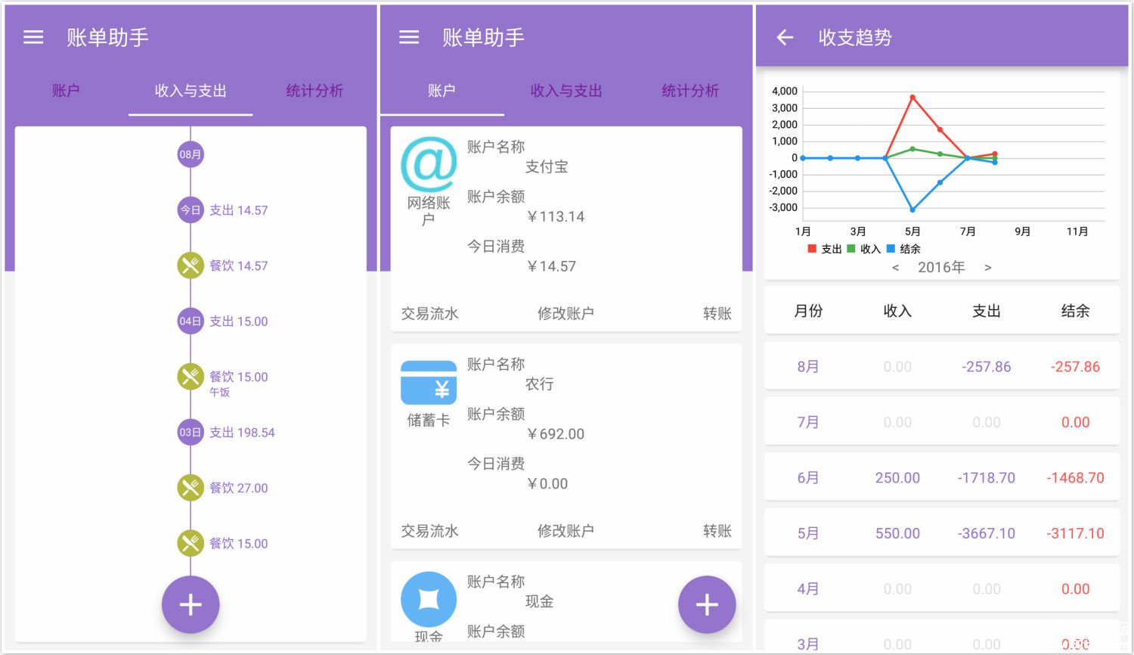
Task: Tap the plus button on the timeline screen
Action: tap(191, 604)
